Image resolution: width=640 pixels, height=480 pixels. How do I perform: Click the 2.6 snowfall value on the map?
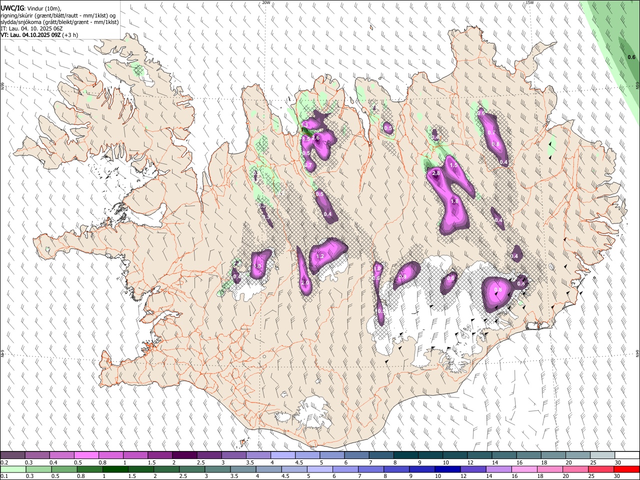point(315,138)
